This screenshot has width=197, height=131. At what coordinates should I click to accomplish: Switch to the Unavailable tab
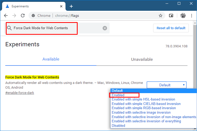click(x=142, y=59)
